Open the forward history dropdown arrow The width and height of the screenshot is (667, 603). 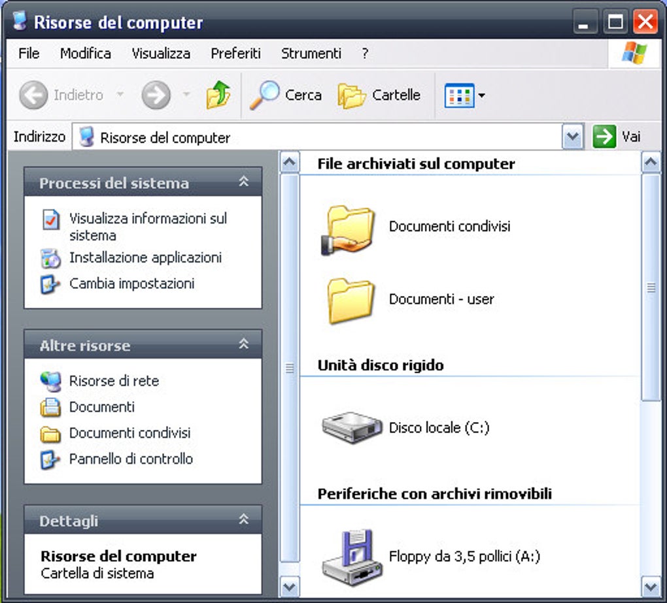(x=186, y=94)
